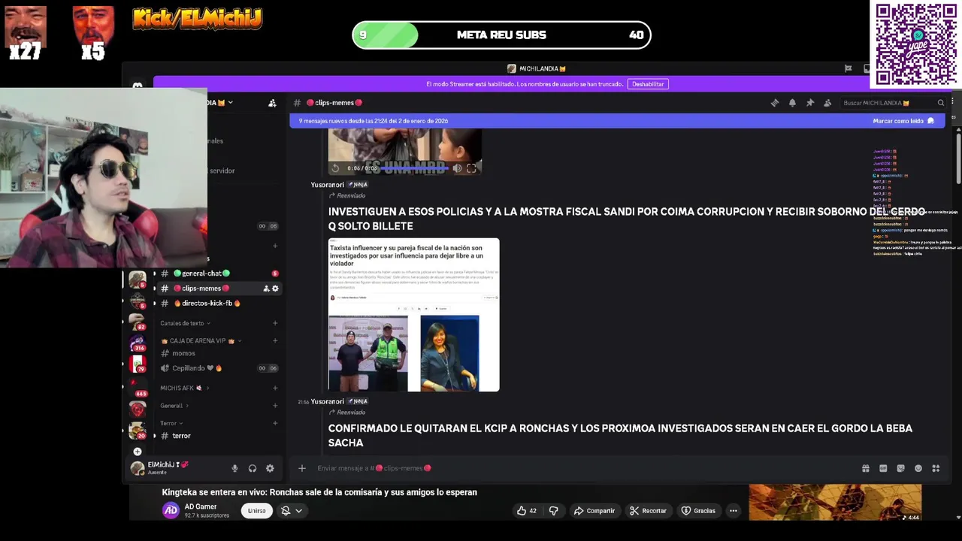Open gift icon in message bar
The width and height of the screenshot is (962, 541).
[866, 468]
